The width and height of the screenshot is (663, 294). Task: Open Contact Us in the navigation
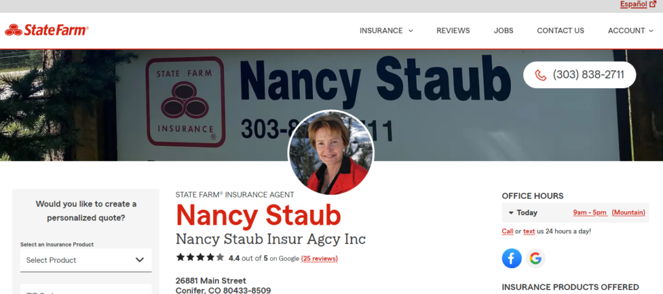560,30
